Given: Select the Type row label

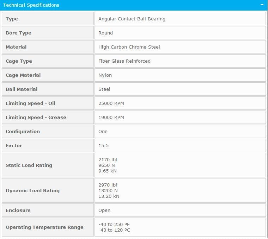Looking at the screenshot, I should pyautogui.click(x=12, y=19).
